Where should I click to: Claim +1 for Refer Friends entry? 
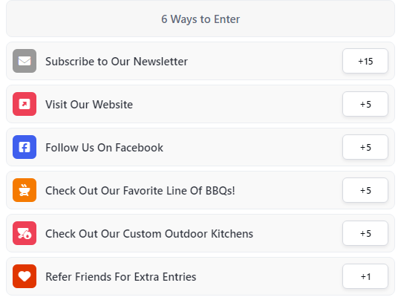tap(365, 276)
